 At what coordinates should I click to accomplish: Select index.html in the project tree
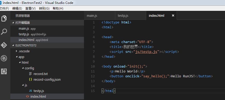(47, 97)
